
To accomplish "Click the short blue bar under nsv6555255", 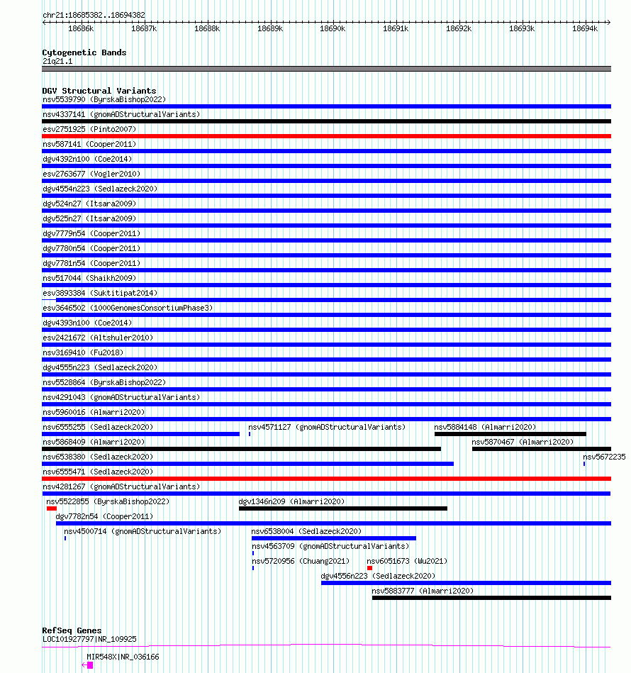I will [140, 434].
